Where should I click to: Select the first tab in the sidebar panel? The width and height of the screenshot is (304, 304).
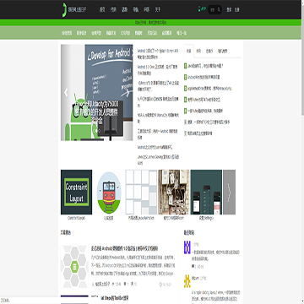tap(189, 51)
